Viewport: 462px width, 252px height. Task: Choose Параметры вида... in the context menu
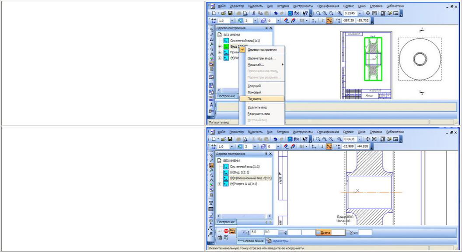(x=262, y=58)
